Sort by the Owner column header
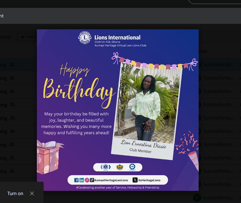The height and width of the screenshot is (203, 241). pyautogui.click(x=203, y=51)
